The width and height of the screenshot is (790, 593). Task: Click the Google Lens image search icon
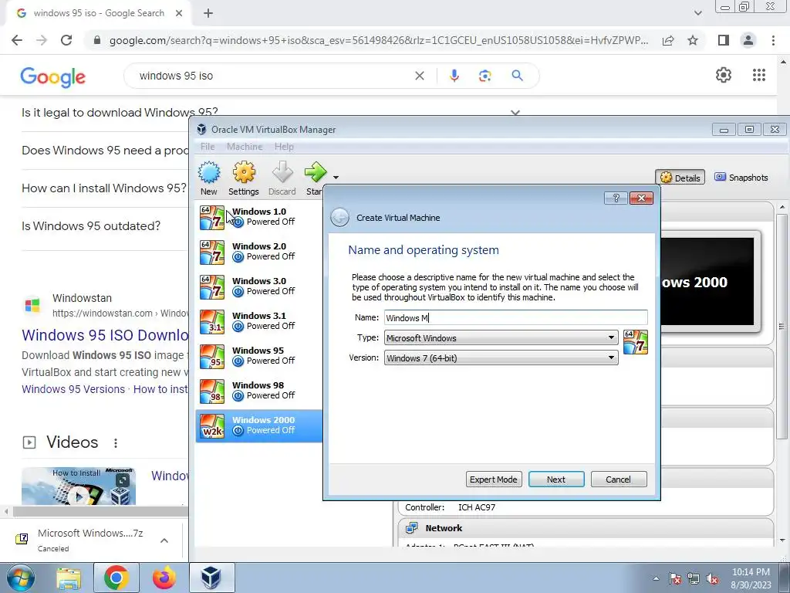tap(484, 76)
